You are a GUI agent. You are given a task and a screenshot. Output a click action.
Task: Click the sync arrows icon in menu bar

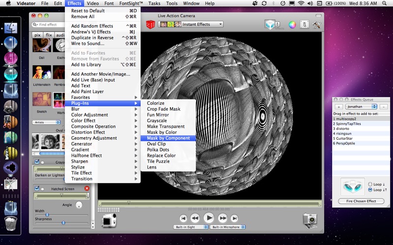pyautogui.click(x=264, y=3)
